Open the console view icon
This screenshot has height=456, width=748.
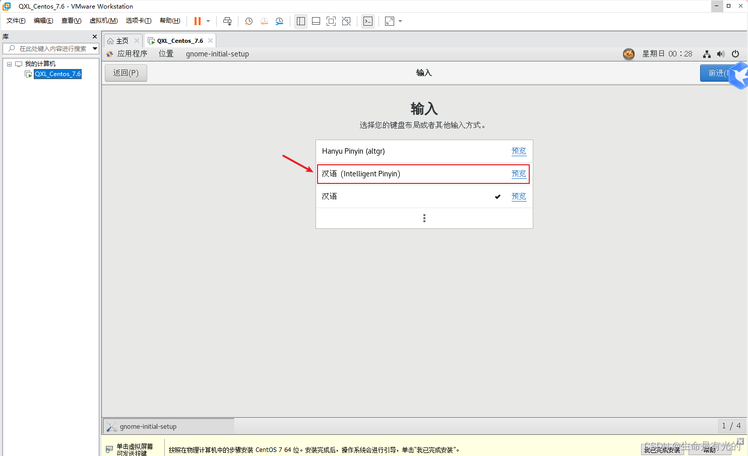[368, 21]
